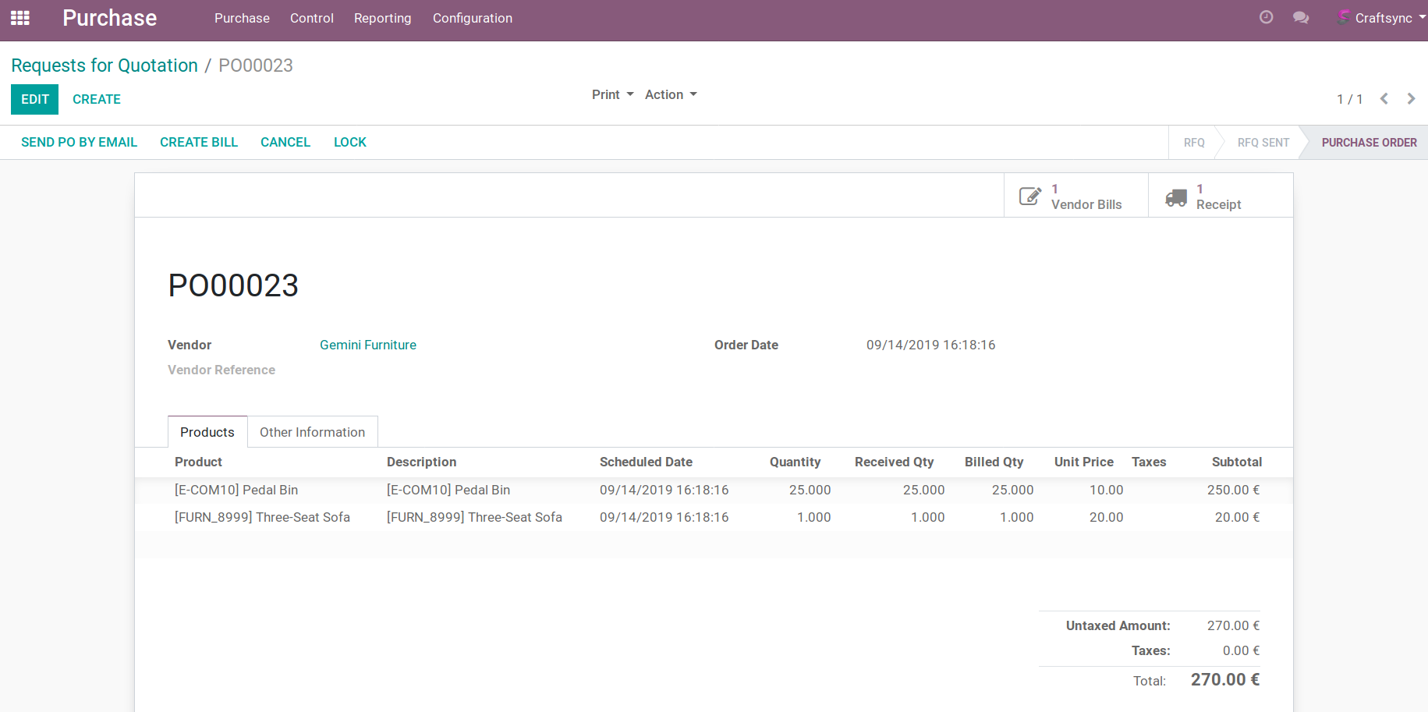Image resolution: width=1428 pixels, height=712 pixels.
Task: Click the Craftsync user avatar
Action: [x=1344, y=17]
